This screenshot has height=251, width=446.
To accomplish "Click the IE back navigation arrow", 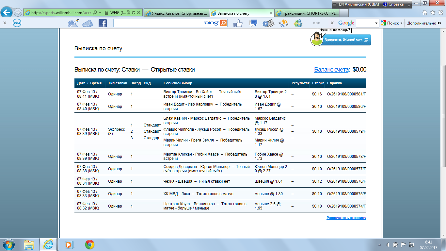I will coord(7,13).
